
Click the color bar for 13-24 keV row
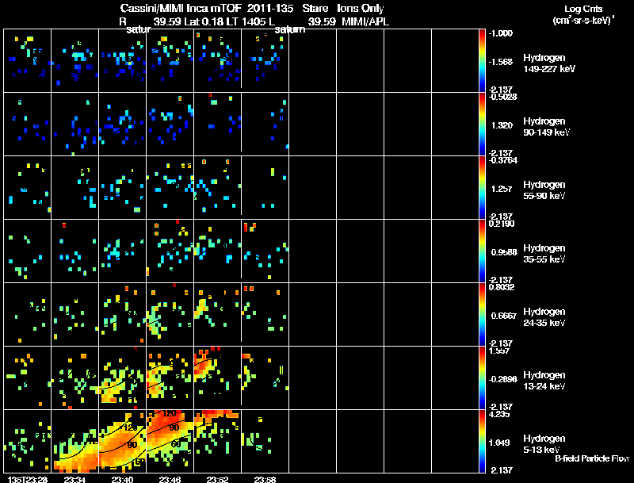[482, 378]
